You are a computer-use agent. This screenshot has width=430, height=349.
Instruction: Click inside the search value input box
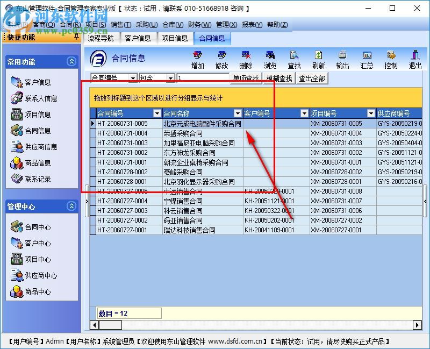(x=204, y=77)
